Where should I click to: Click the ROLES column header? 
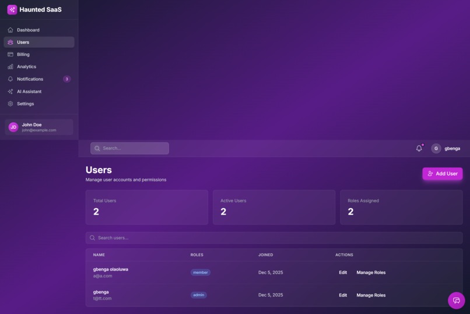click(x=197, y=255)
